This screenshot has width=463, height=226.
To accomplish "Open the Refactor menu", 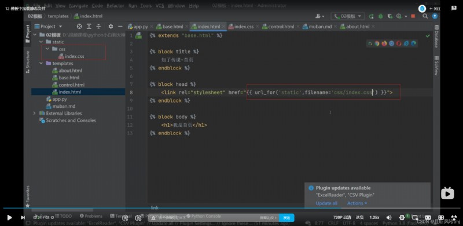I will [115, 6].
